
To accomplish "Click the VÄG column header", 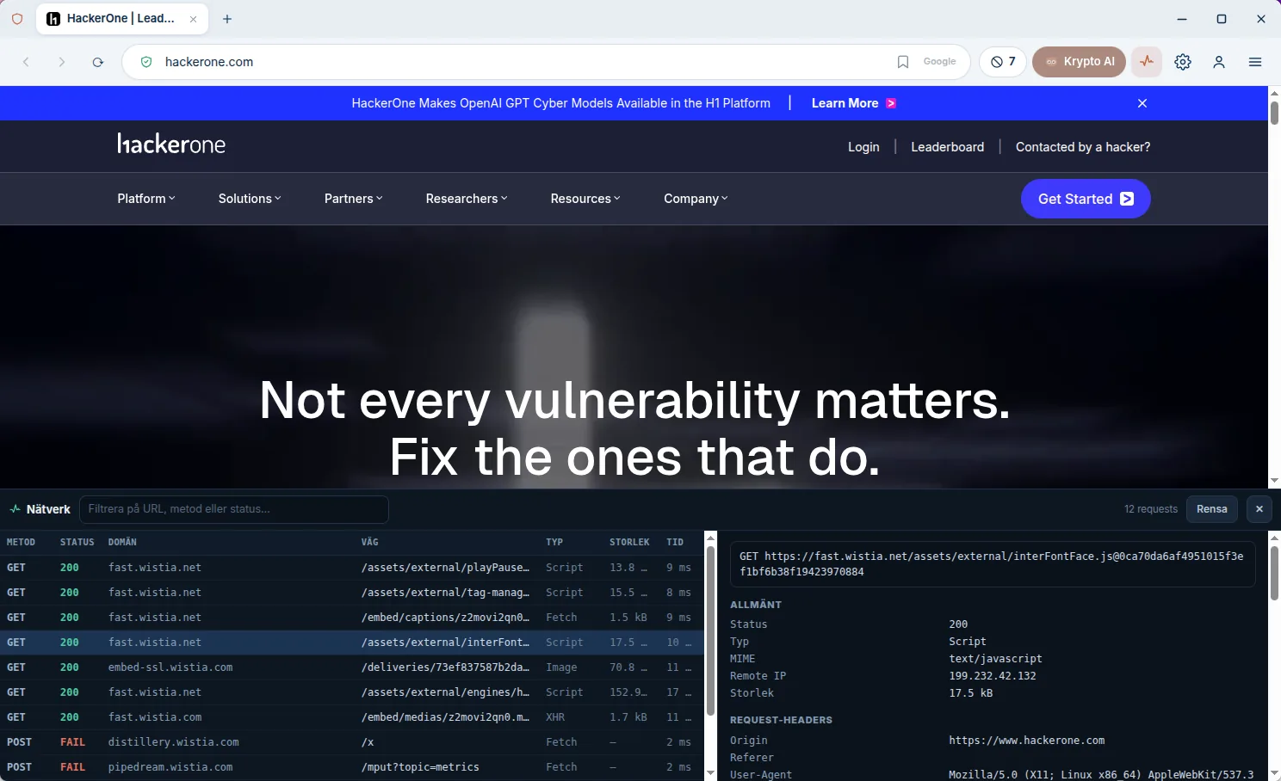I will tap(370, 543).
